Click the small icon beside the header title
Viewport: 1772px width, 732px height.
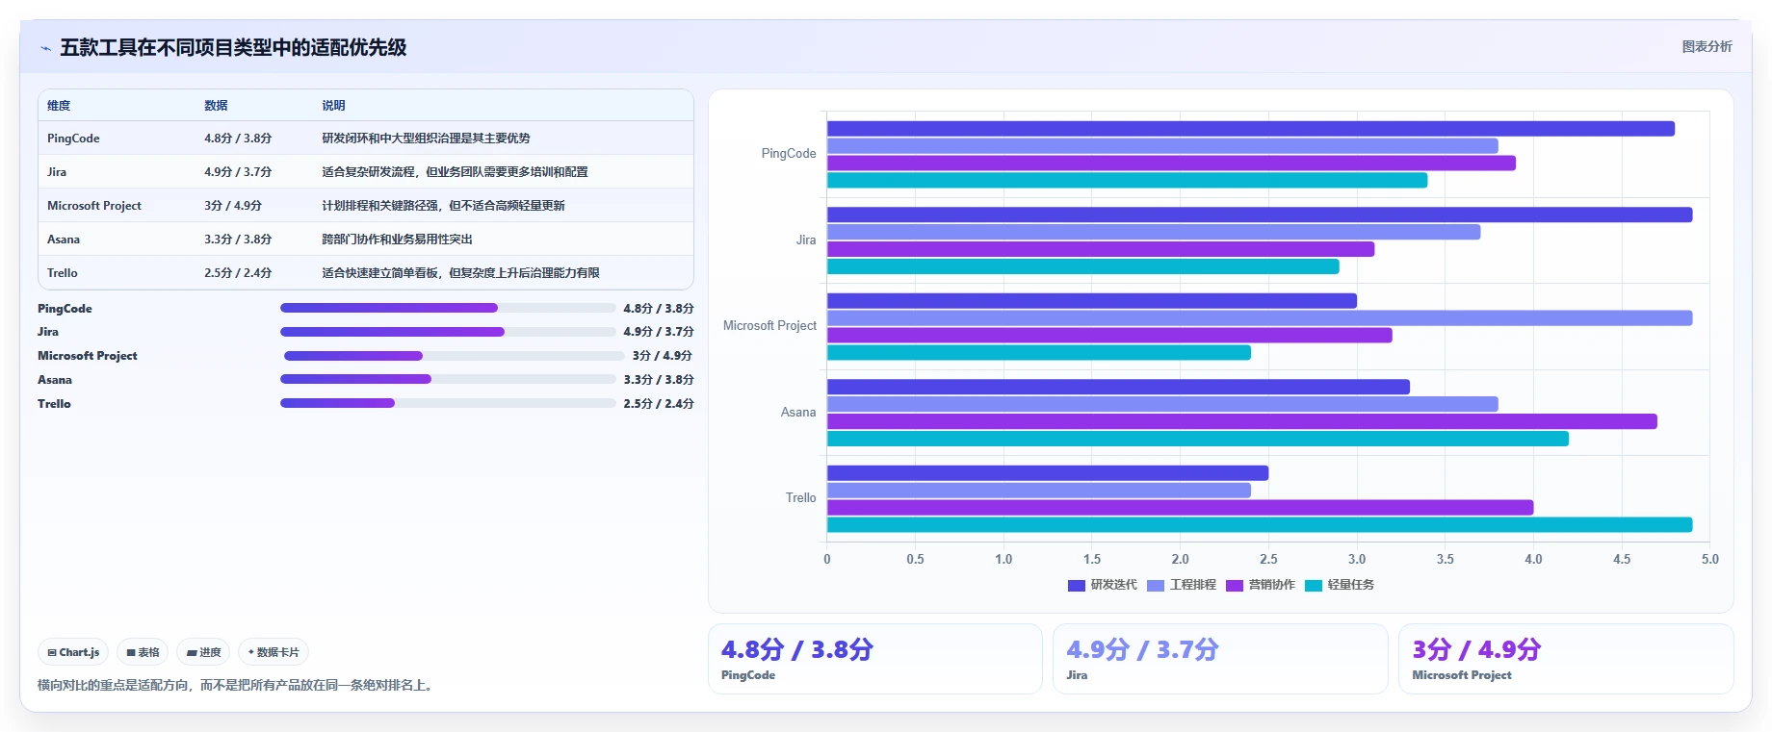click(45, 48)
